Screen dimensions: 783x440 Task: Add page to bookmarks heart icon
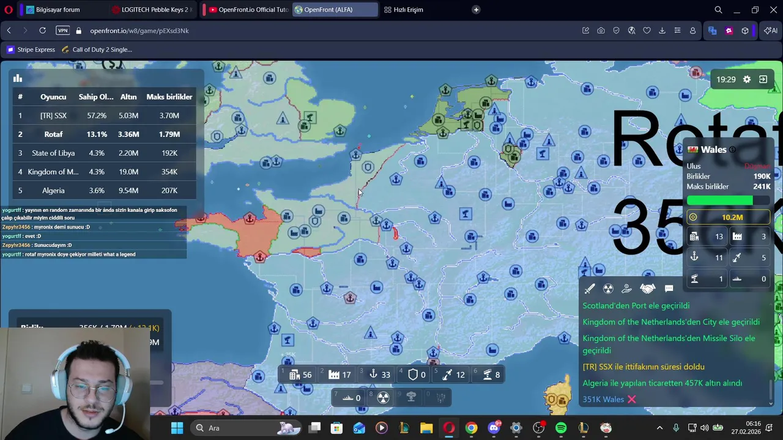(x=647, y=31)
